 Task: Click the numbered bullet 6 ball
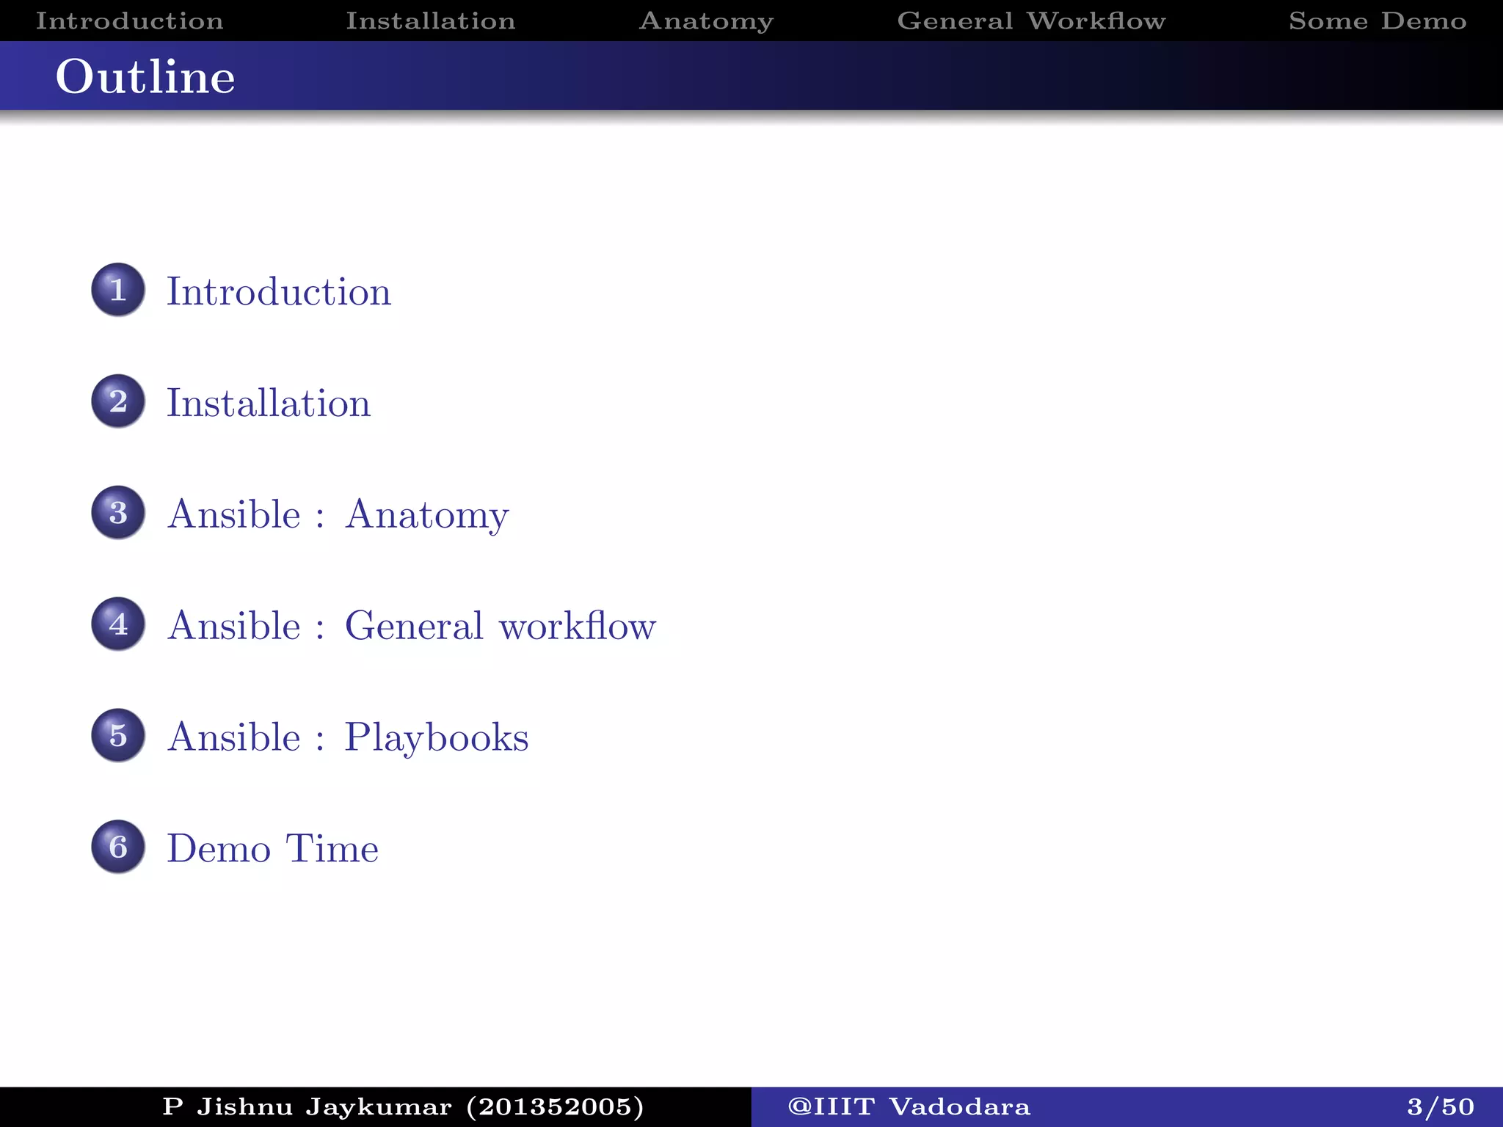click(x=118, y=847)
